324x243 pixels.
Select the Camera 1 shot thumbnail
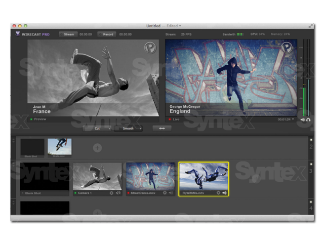[x=97, y=176]
